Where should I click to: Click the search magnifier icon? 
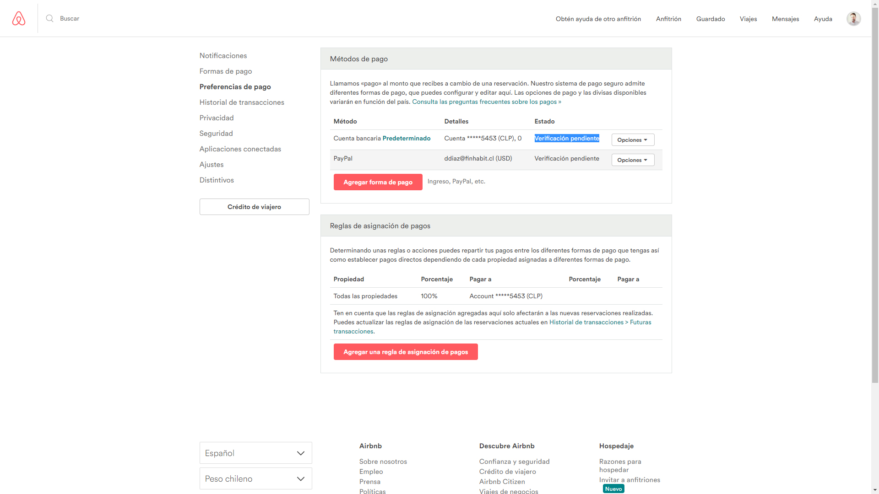pyautogui.click(x=50, y=19)
